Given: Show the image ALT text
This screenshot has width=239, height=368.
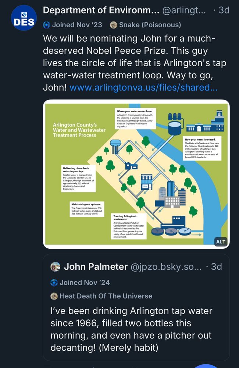Looking at the screenshot, I should (221, 241).
